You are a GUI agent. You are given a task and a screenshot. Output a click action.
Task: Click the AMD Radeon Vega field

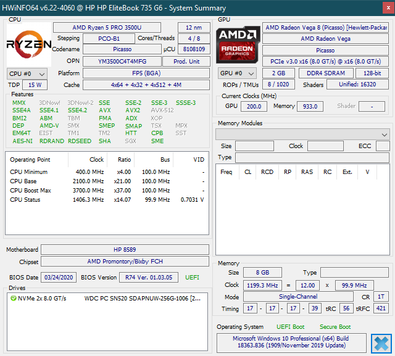[x=325, y=39]
